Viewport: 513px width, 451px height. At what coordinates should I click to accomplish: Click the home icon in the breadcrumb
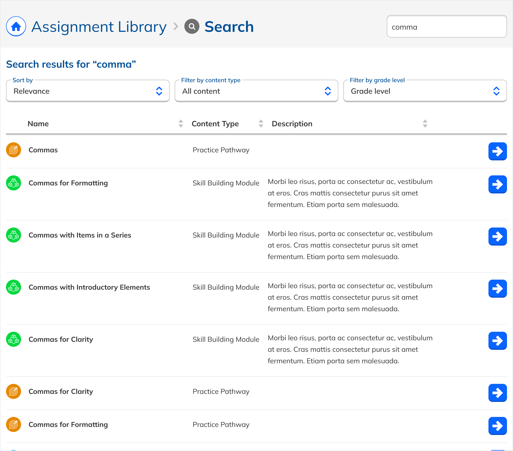coord(16,26)
